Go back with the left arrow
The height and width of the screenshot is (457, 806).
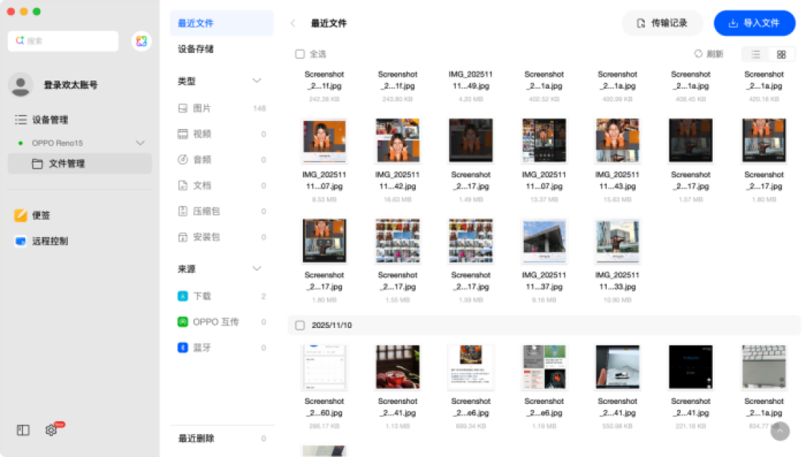pyautogui.click(x=293, y=23)
